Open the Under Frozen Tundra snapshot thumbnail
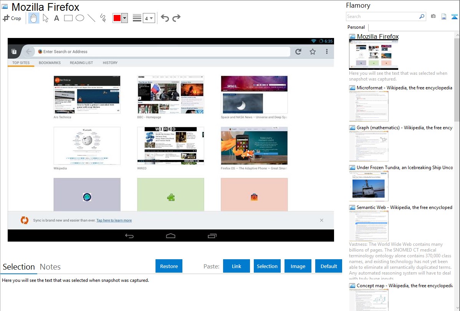460x311 pixels. [369, 186]
